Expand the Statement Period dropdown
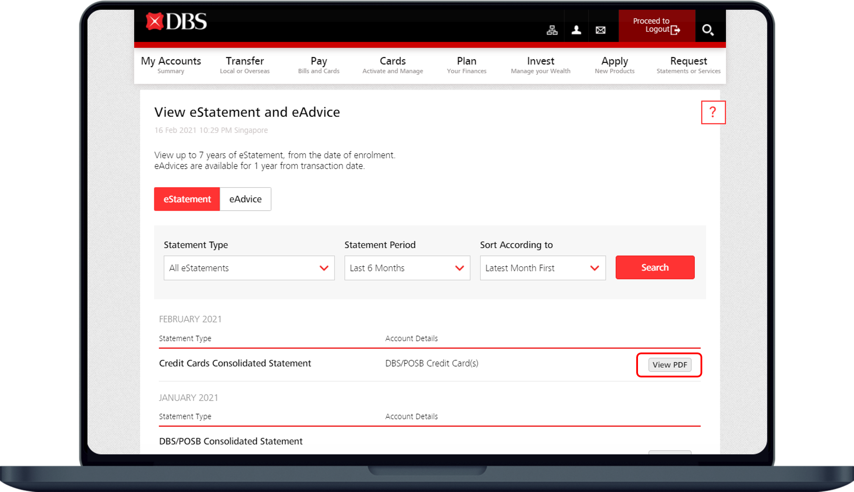The width and height of the screenshot is (854, 492). pyautogui.click(x=407, y=268)
